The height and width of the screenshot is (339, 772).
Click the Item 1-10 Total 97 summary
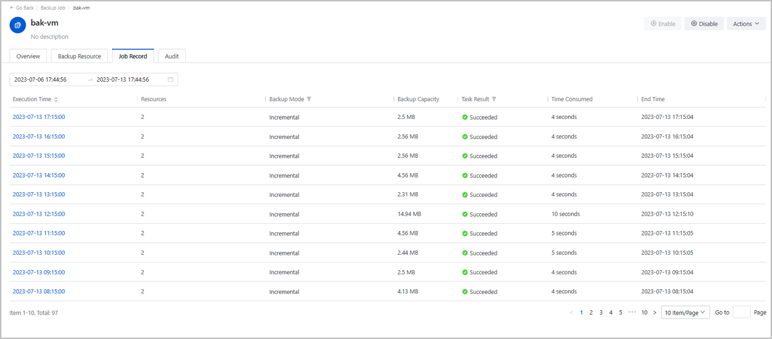coord(34,313)
